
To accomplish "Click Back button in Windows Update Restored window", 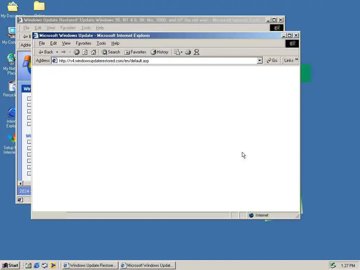I will click(27, 36).
